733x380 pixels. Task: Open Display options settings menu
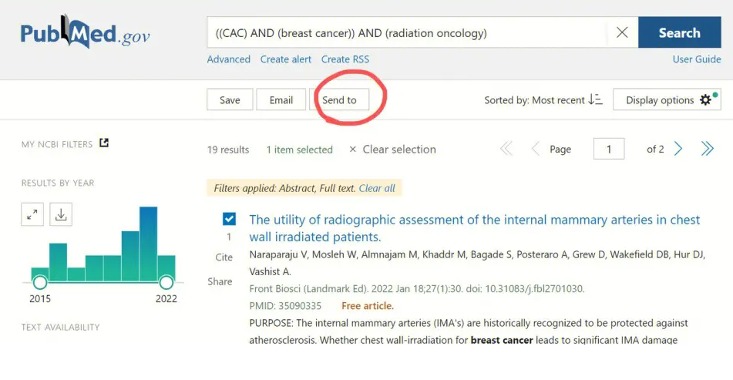667,100
